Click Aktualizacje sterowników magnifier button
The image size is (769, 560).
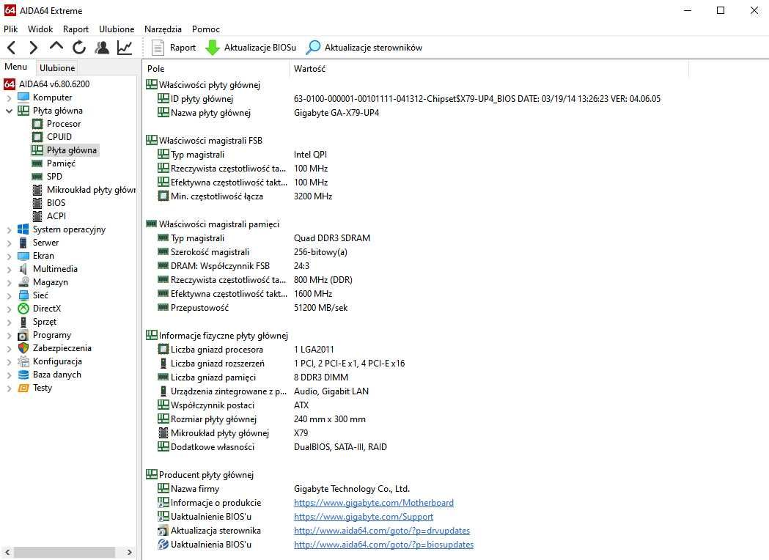[x=364, y=48]
